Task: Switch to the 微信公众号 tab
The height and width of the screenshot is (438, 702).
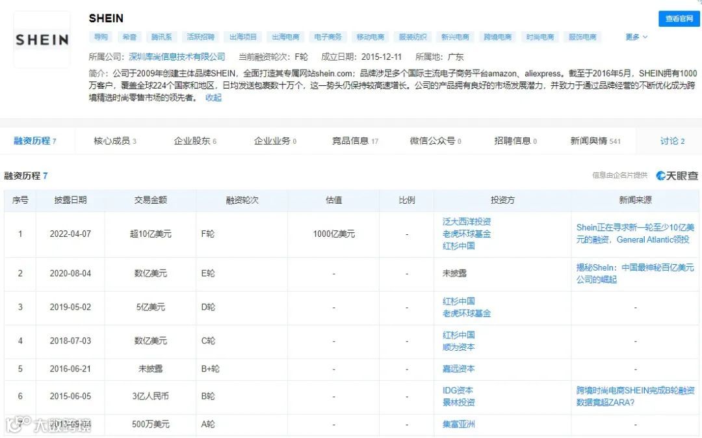Action: [x=435, y=141]
